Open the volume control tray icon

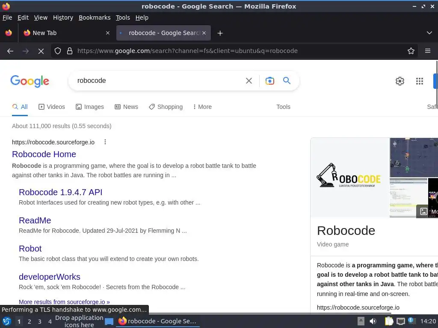point(373,321)
